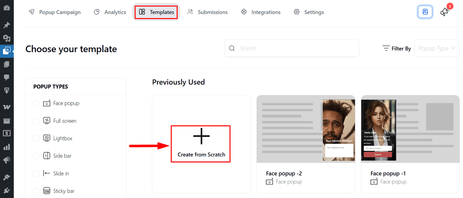Open the Media icon in sidebar

pos(7,38)
